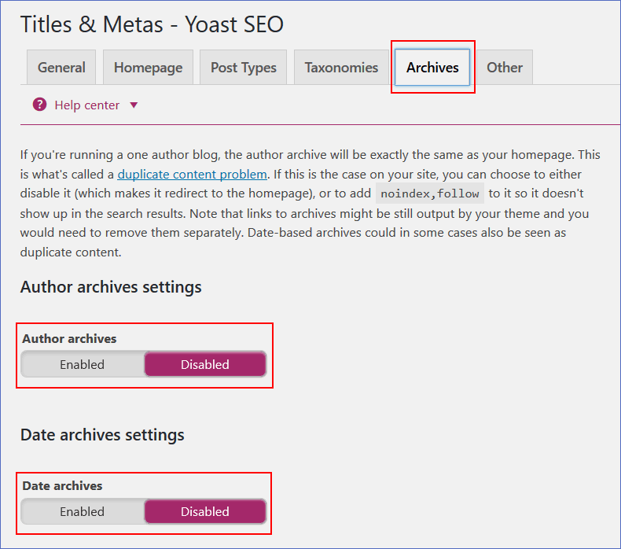Screen dimensions: 621x549
Task: Set Author archives to Enabled
Action: (x=83, y=364)
